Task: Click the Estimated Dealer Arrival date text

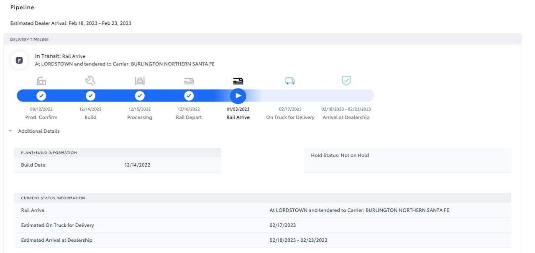Action: [71, 23]
